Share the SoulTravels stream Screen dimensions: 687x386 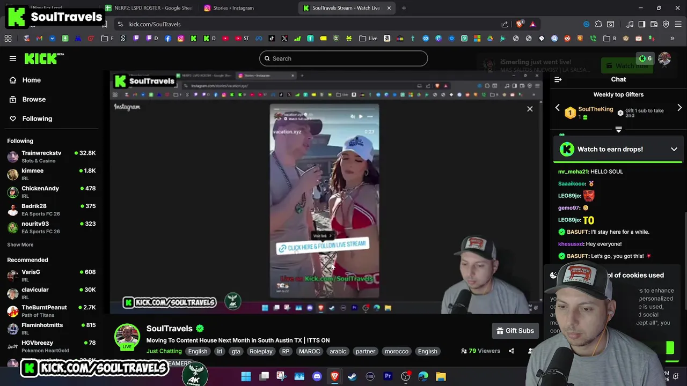pyautogui.click(x=511, y=351)
